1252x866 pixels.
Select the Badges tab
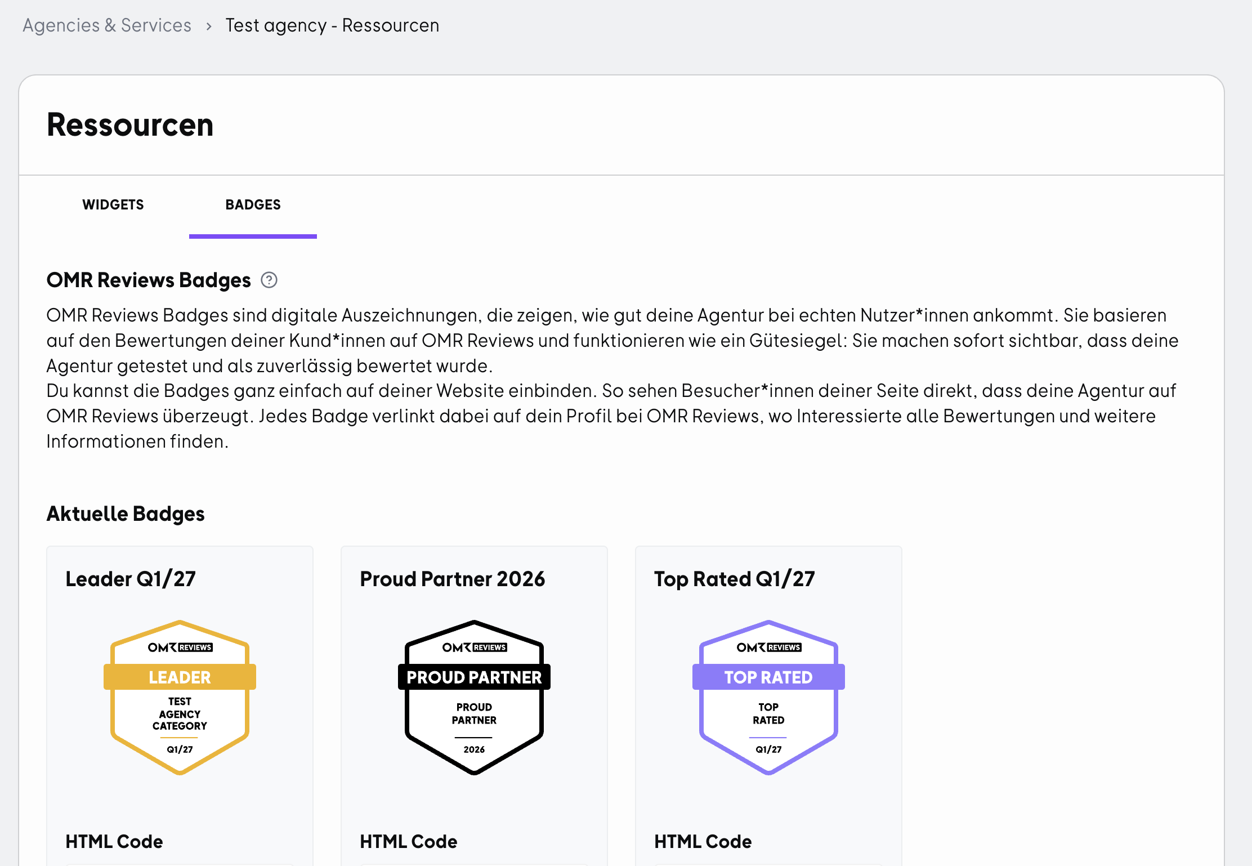coord(253,204)
